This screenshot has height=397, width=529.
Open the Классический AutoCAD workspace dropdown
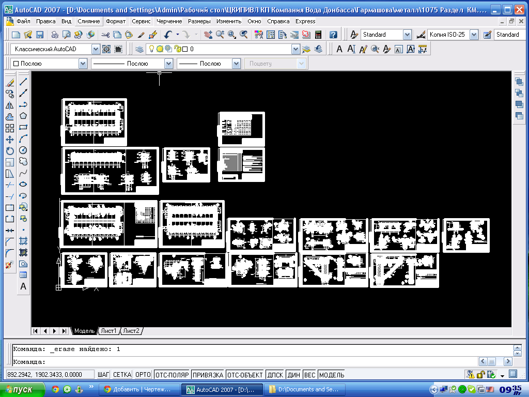tap(96, 49)
